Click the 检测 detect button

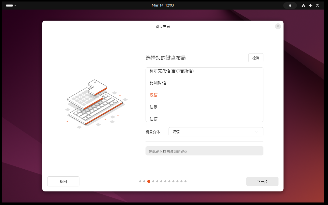click(x=256, y=58)
